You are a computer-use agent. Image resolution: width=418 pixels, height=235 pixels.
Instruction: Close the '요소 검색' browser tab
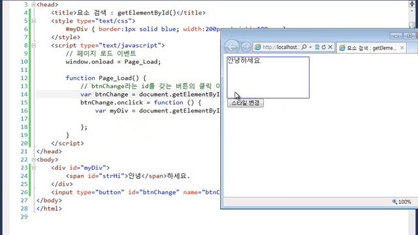(402, 48)
